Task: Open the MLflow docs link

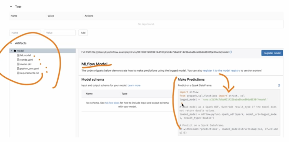Action: pyautogui.click(x=112, y=103)
